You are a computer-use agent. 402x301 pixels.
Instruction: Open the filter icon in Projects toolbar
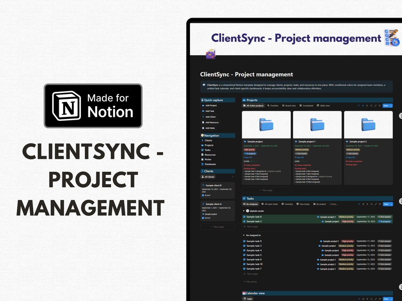(359, 106)
